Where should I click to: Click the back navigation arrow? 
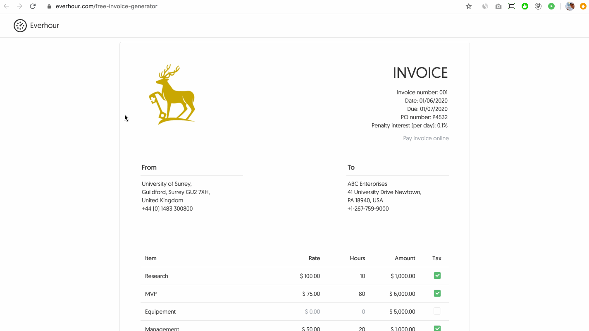click(x=7, y=6)
